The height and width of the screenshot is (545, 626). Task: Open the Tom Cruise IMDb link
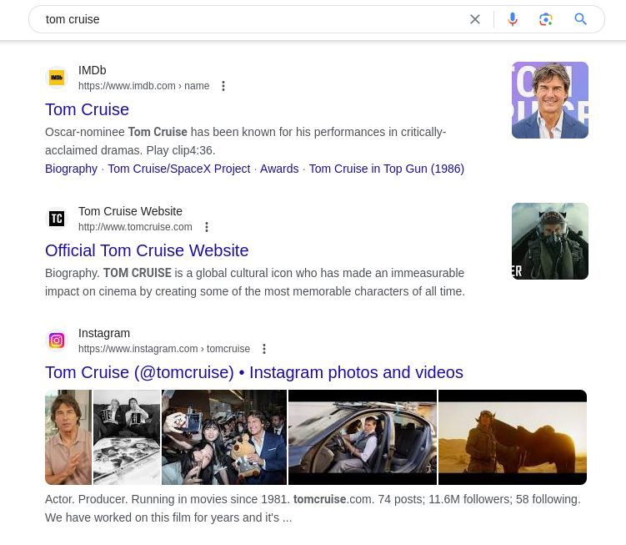click(x=87, y=109)
